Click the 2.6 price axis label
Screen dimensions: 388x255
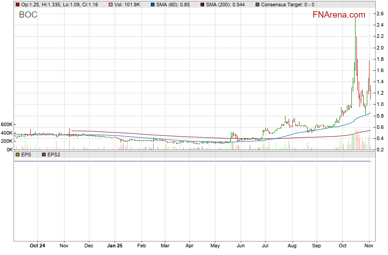(x=380, y=14)
